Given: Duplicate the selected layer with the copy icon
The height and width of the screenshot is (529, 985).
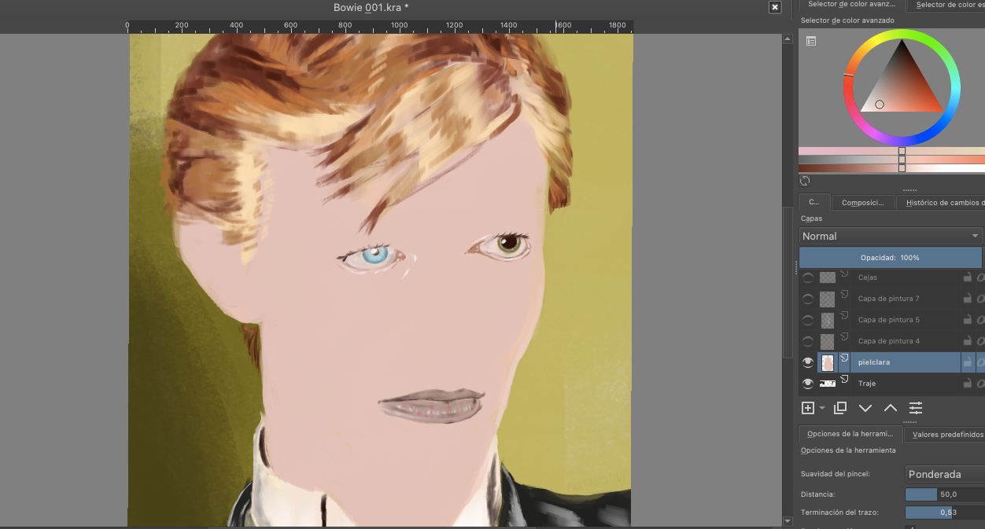Looking at the screenshot, I should click(x=840, y=408).
